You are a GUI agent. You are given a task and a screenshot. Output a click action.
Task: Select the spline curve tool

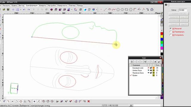pos(114,10)
